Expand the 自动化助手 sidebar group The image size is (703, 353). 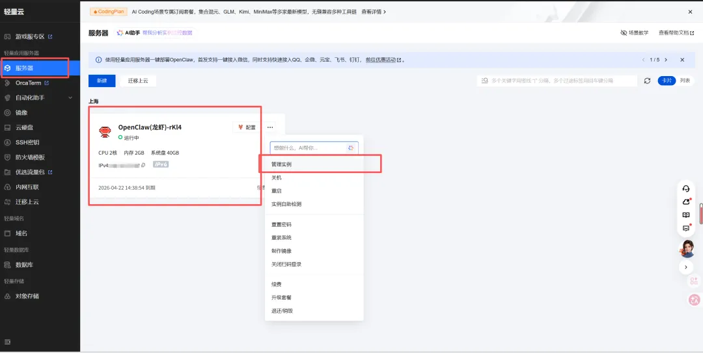pyautogui.click(x=40, y=98)
